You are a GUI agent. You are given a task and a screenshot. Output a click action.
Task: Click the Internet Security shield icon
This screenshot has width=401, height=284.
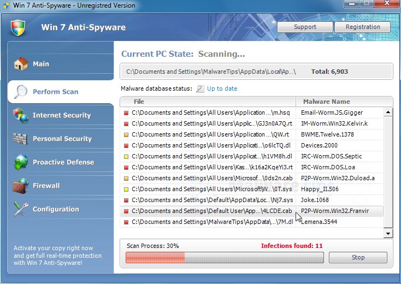[21, 115]
